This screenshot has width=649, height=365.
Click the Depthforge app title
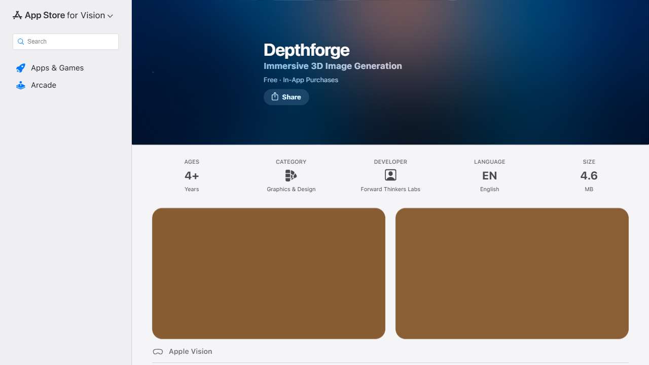pyautogui.click(x=307, y=50)
